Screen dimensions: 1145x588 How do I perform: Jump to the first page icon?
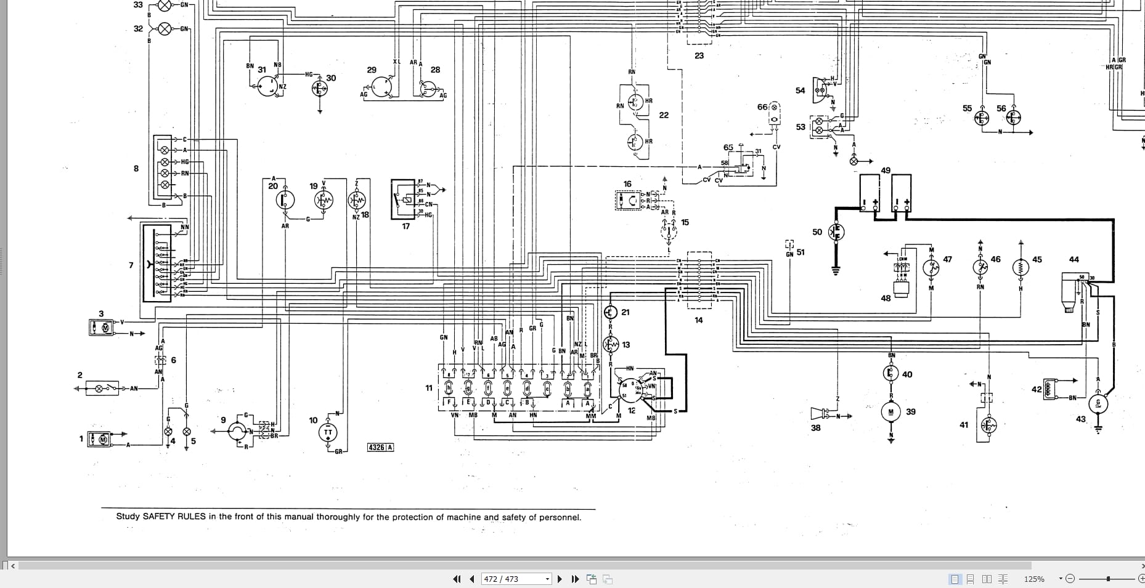[x=457, y=579]
